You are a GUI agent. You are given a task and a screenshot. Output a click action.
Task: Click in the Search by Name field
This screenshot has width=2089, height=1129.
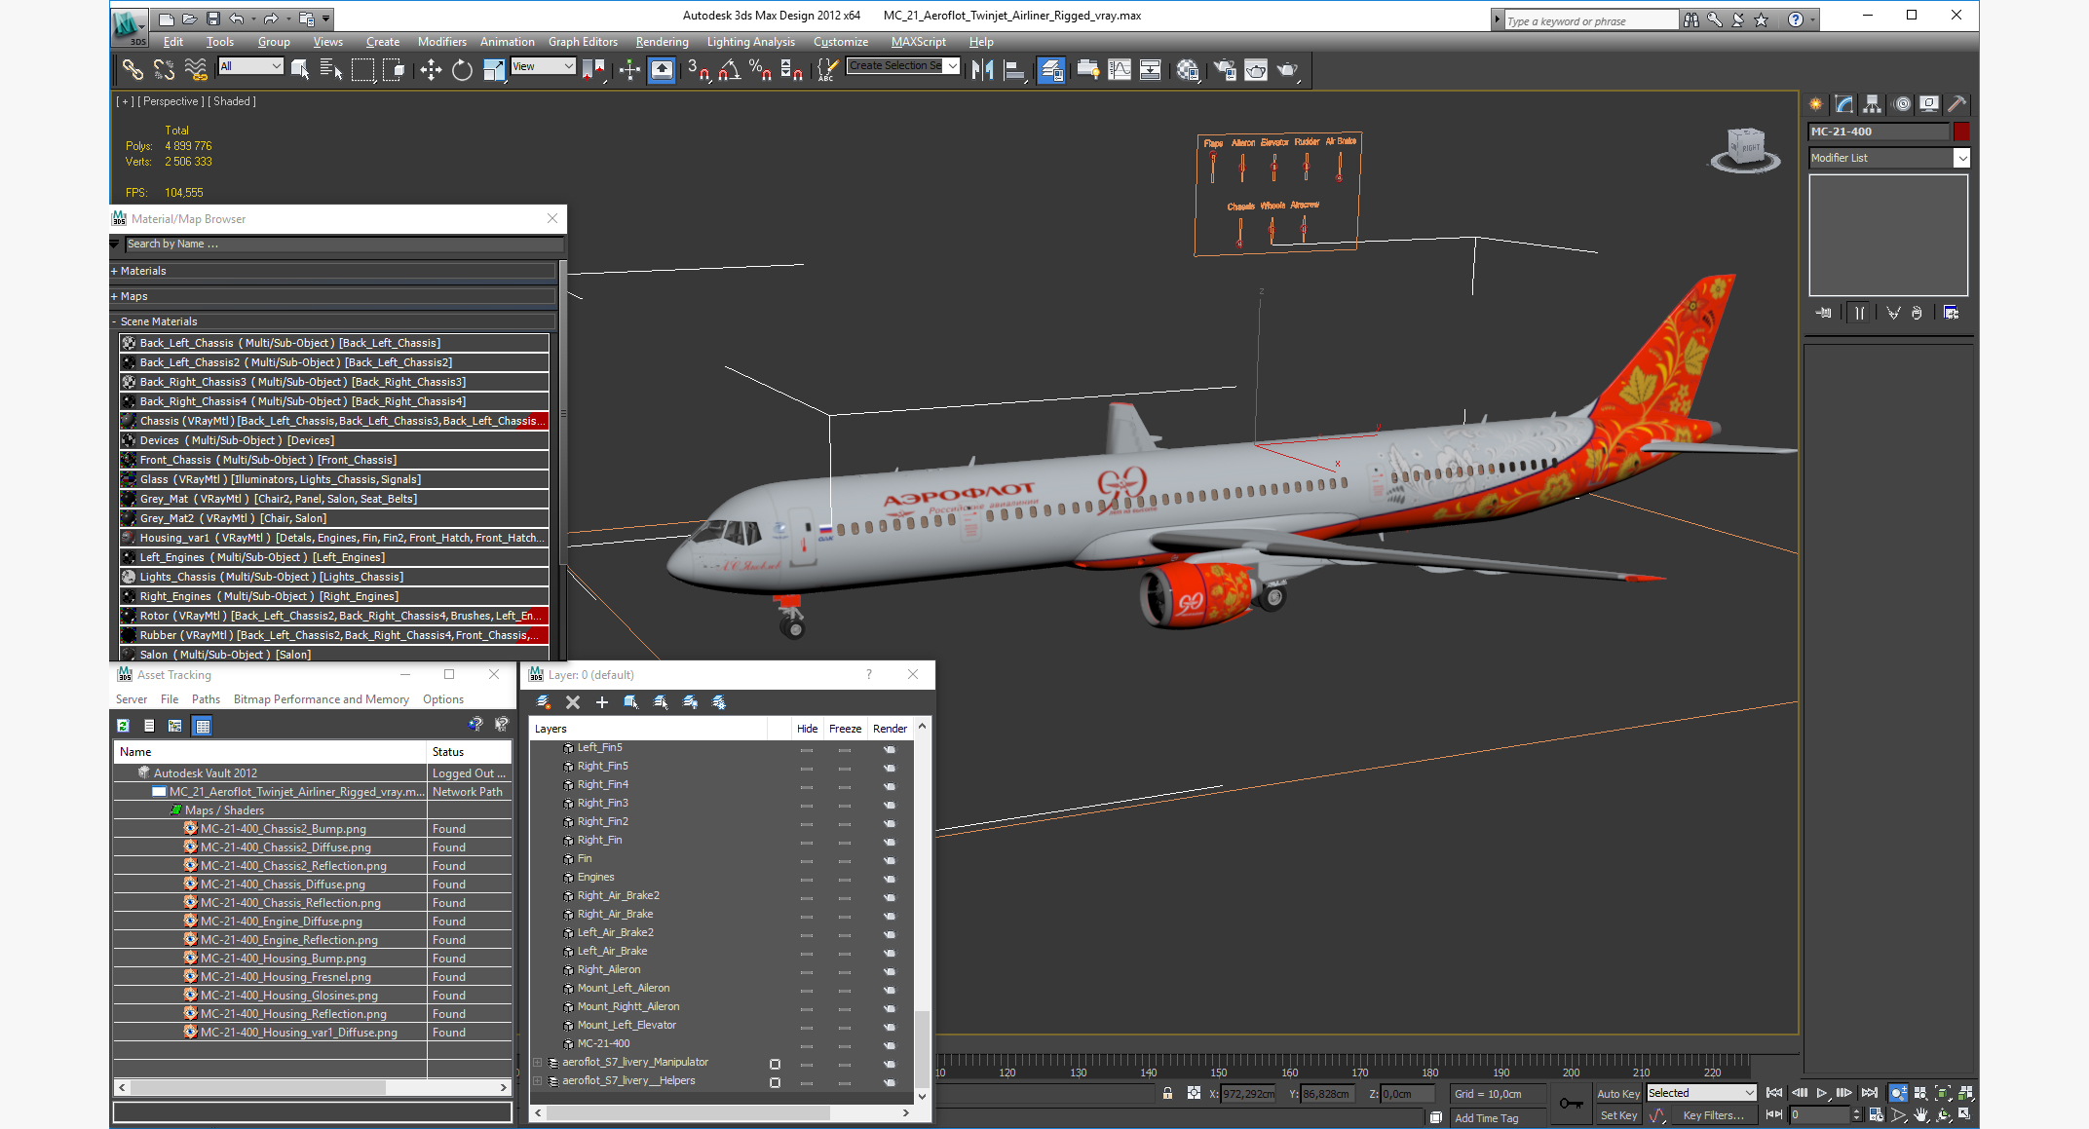[x=343, y=245]
